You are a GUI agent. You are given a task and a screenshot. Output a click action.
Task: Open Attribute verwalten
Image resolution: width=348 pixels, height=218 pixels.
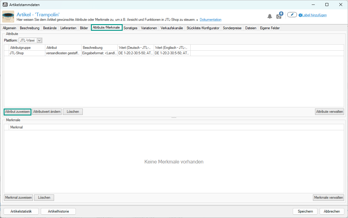pos(329,112)
